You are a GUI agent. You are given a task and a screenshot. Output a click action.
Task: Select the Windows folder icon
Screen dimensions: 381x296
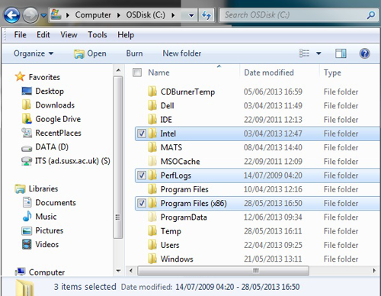point(152,259)
